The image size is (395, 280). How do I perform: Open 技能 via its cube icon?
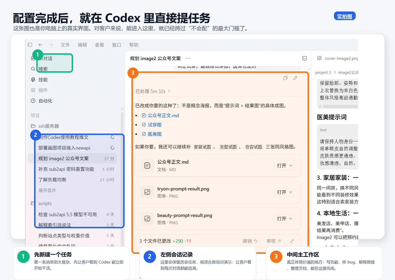pos(33,80)
